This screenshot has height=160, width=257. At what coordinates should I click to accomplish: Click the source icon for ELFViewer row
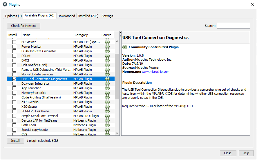pos(107,42)
